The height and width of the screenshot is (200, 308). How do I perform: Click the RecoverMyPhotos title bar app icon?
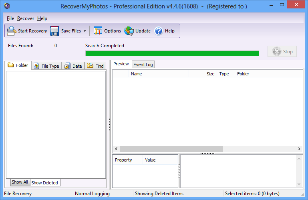tap(7, 6)
